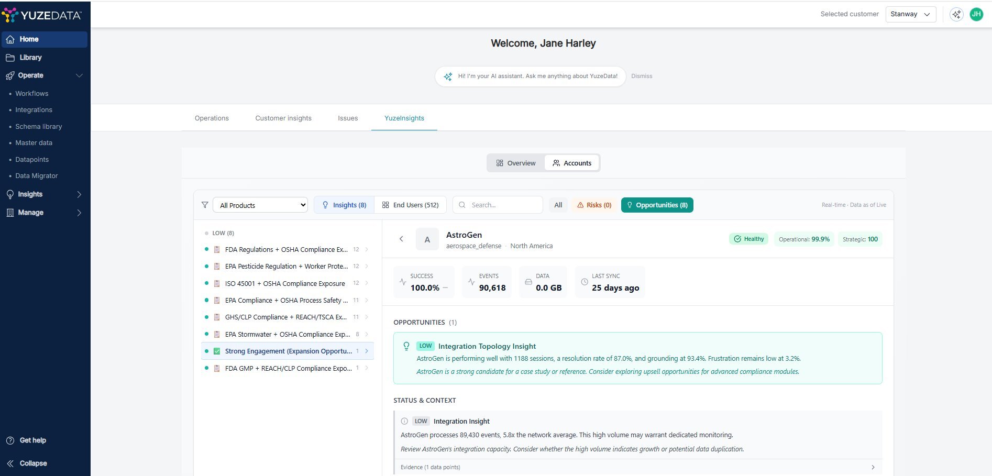Open the JH user avatar menu
Image resolution: width=992 pixels, height=476 pixels.
(976, 15)
